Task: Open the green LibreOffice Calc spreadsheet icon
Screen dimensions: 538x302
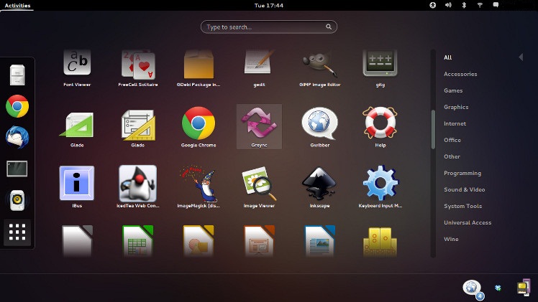Action: (138, 241)
